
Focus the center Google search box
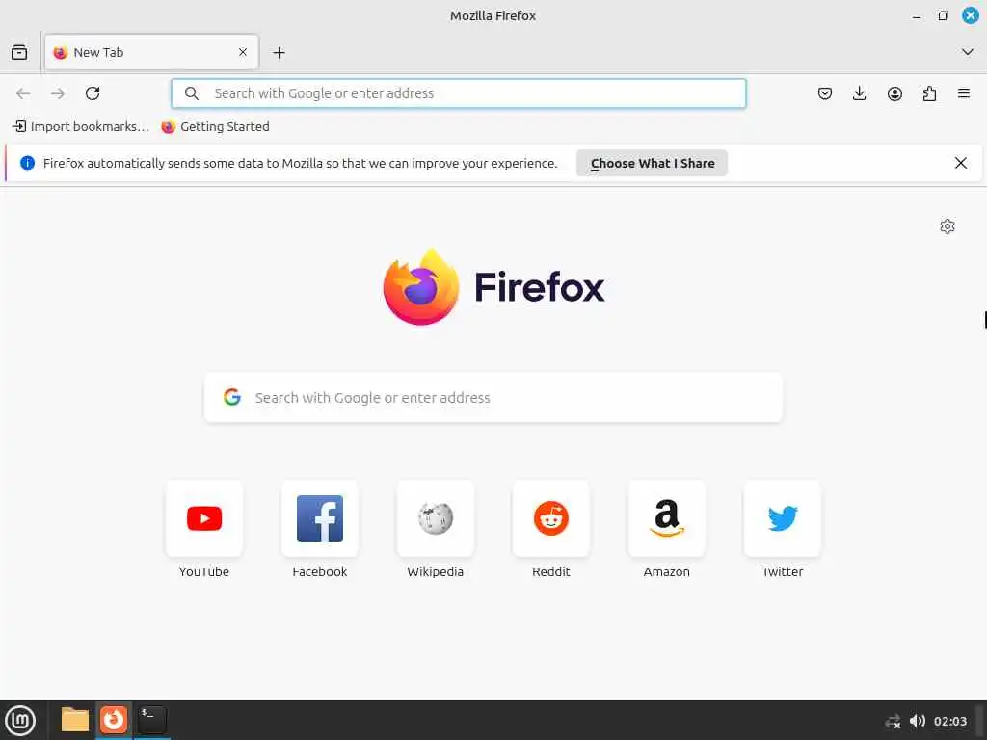[x=493, y=398]
